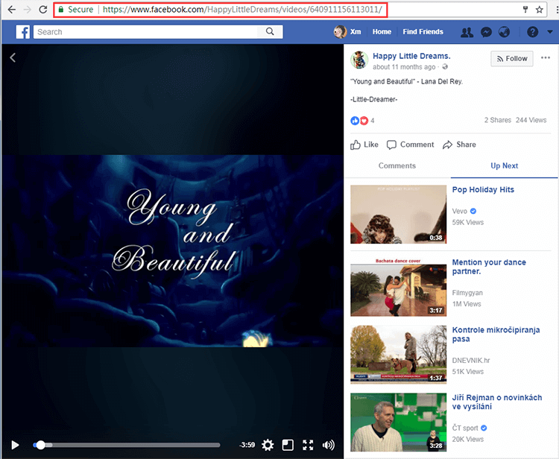Go back with the browser back arrow
Viewport: 559px width, 459px height.
pyautogui.click(x=11, y=10)
